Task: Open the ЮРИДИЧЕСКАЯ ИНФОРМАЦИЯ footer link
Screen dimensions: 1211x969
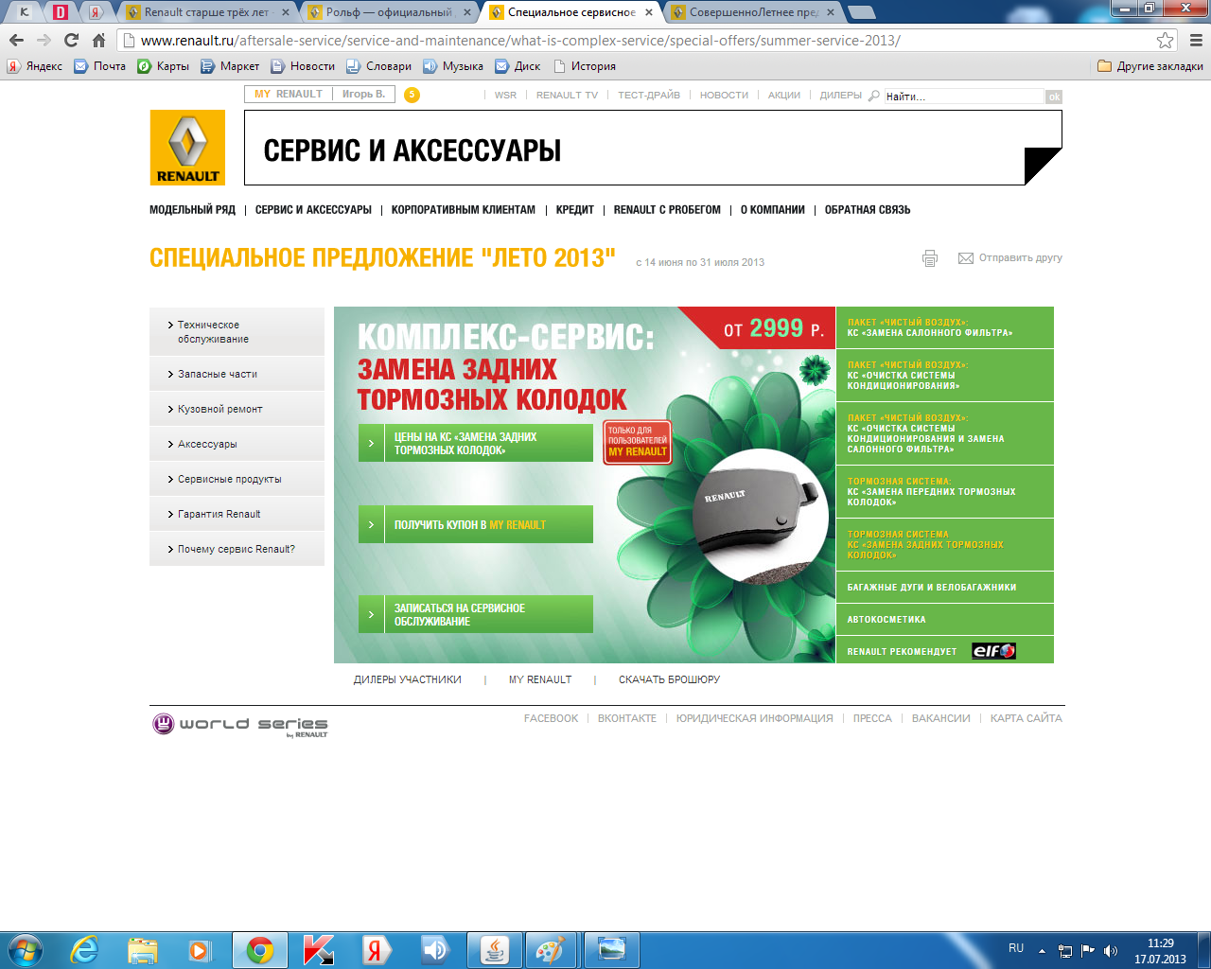Action: point(755,718)
